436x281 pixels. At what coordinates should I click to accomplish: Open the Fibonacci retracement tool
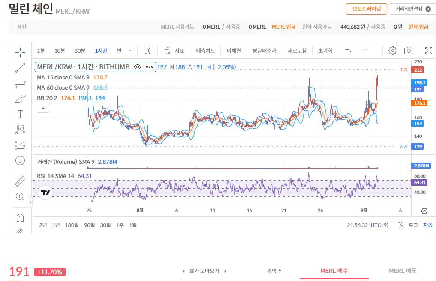[x=20, y=83]
